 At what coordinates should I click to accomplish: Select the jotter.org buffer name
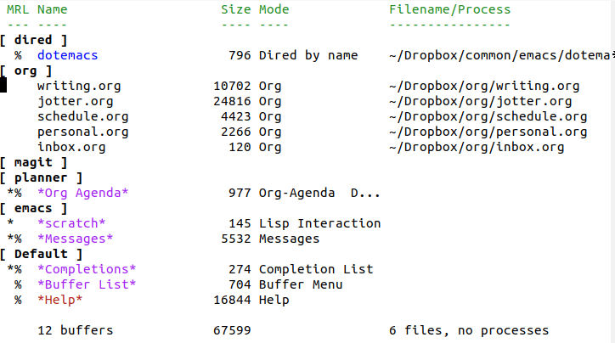75,101
